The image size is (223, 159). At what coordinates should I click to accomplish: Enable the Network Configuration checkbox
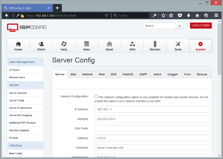tap(96, 97)
